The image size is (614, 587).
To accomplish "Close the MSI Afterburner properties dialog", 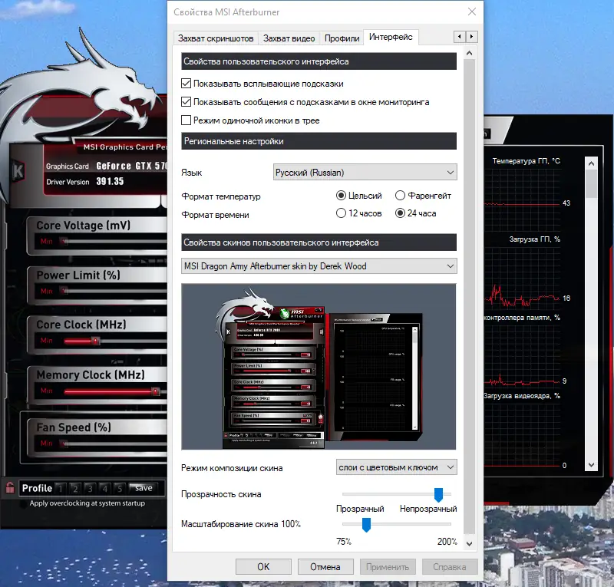I will pyautogui.click(x=472, y=12).
